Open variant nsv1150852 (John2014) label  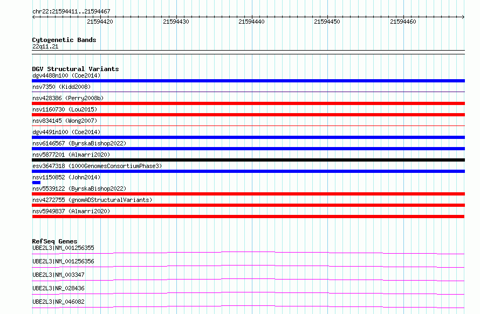pos(66,177)
